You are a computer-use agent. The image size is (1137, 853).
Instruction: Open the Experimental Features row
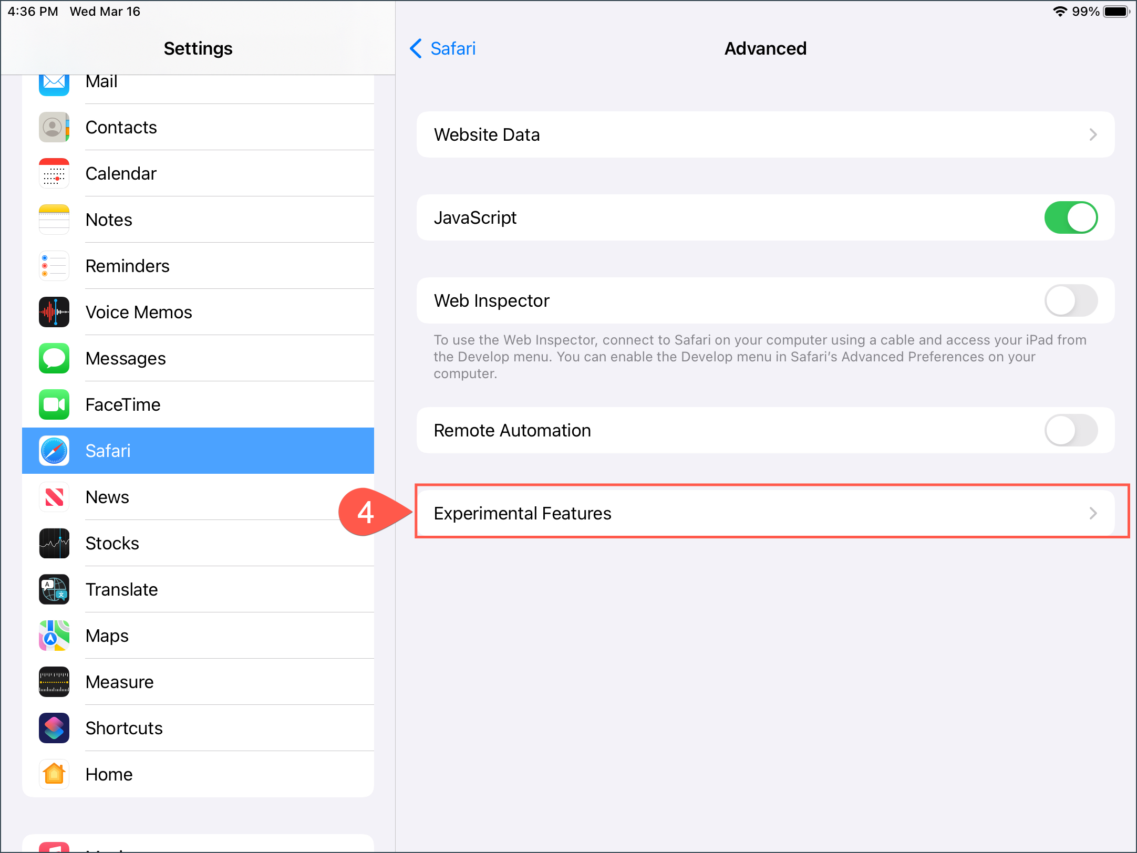766,513
